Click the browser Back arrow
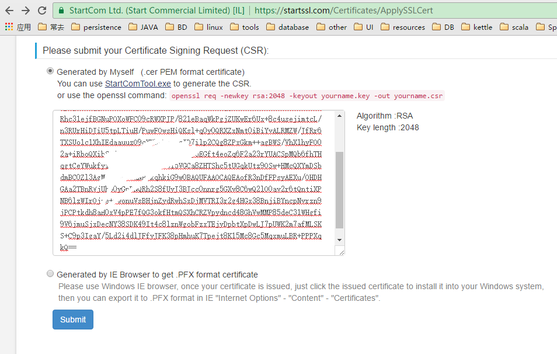Image resolution: width=557 pixels, height=354 pixels. tap(9, 11)
